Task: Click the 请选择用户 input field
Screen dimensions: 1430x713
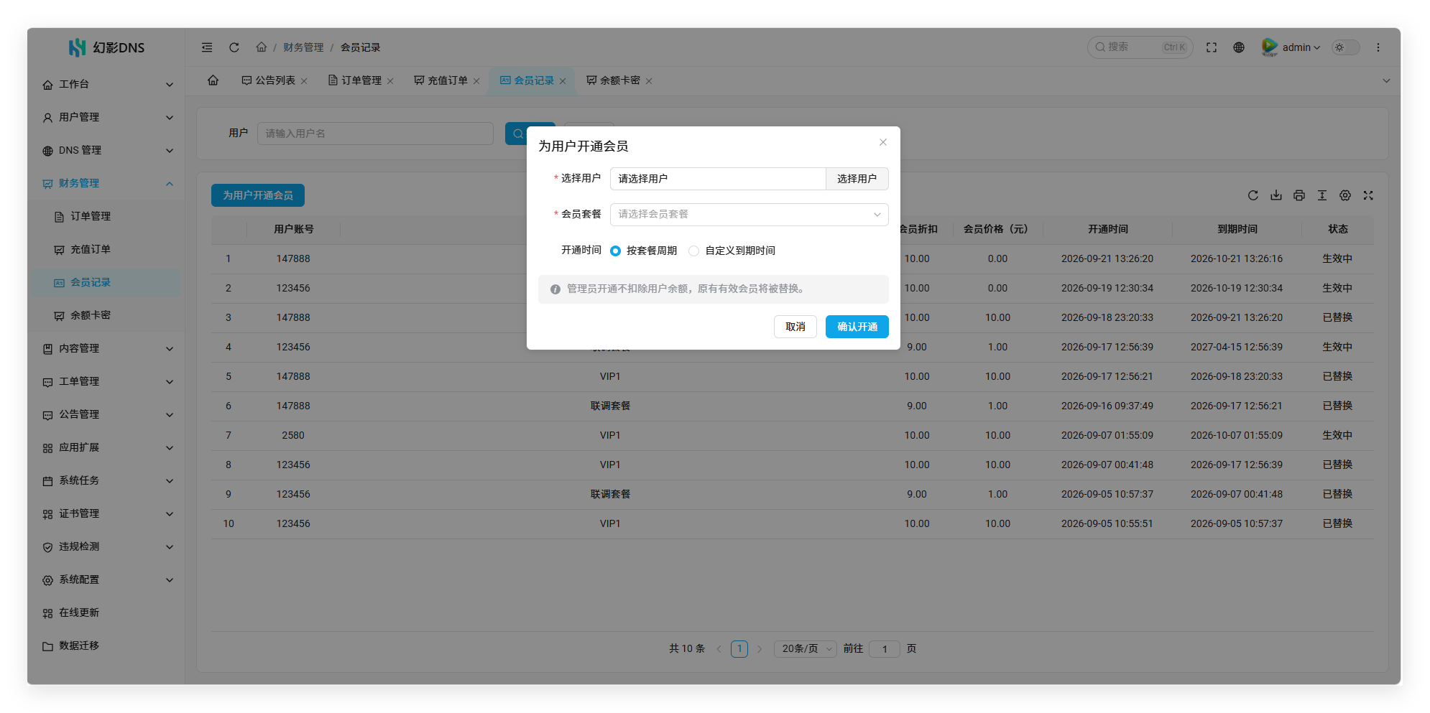Action: [718, 179]
